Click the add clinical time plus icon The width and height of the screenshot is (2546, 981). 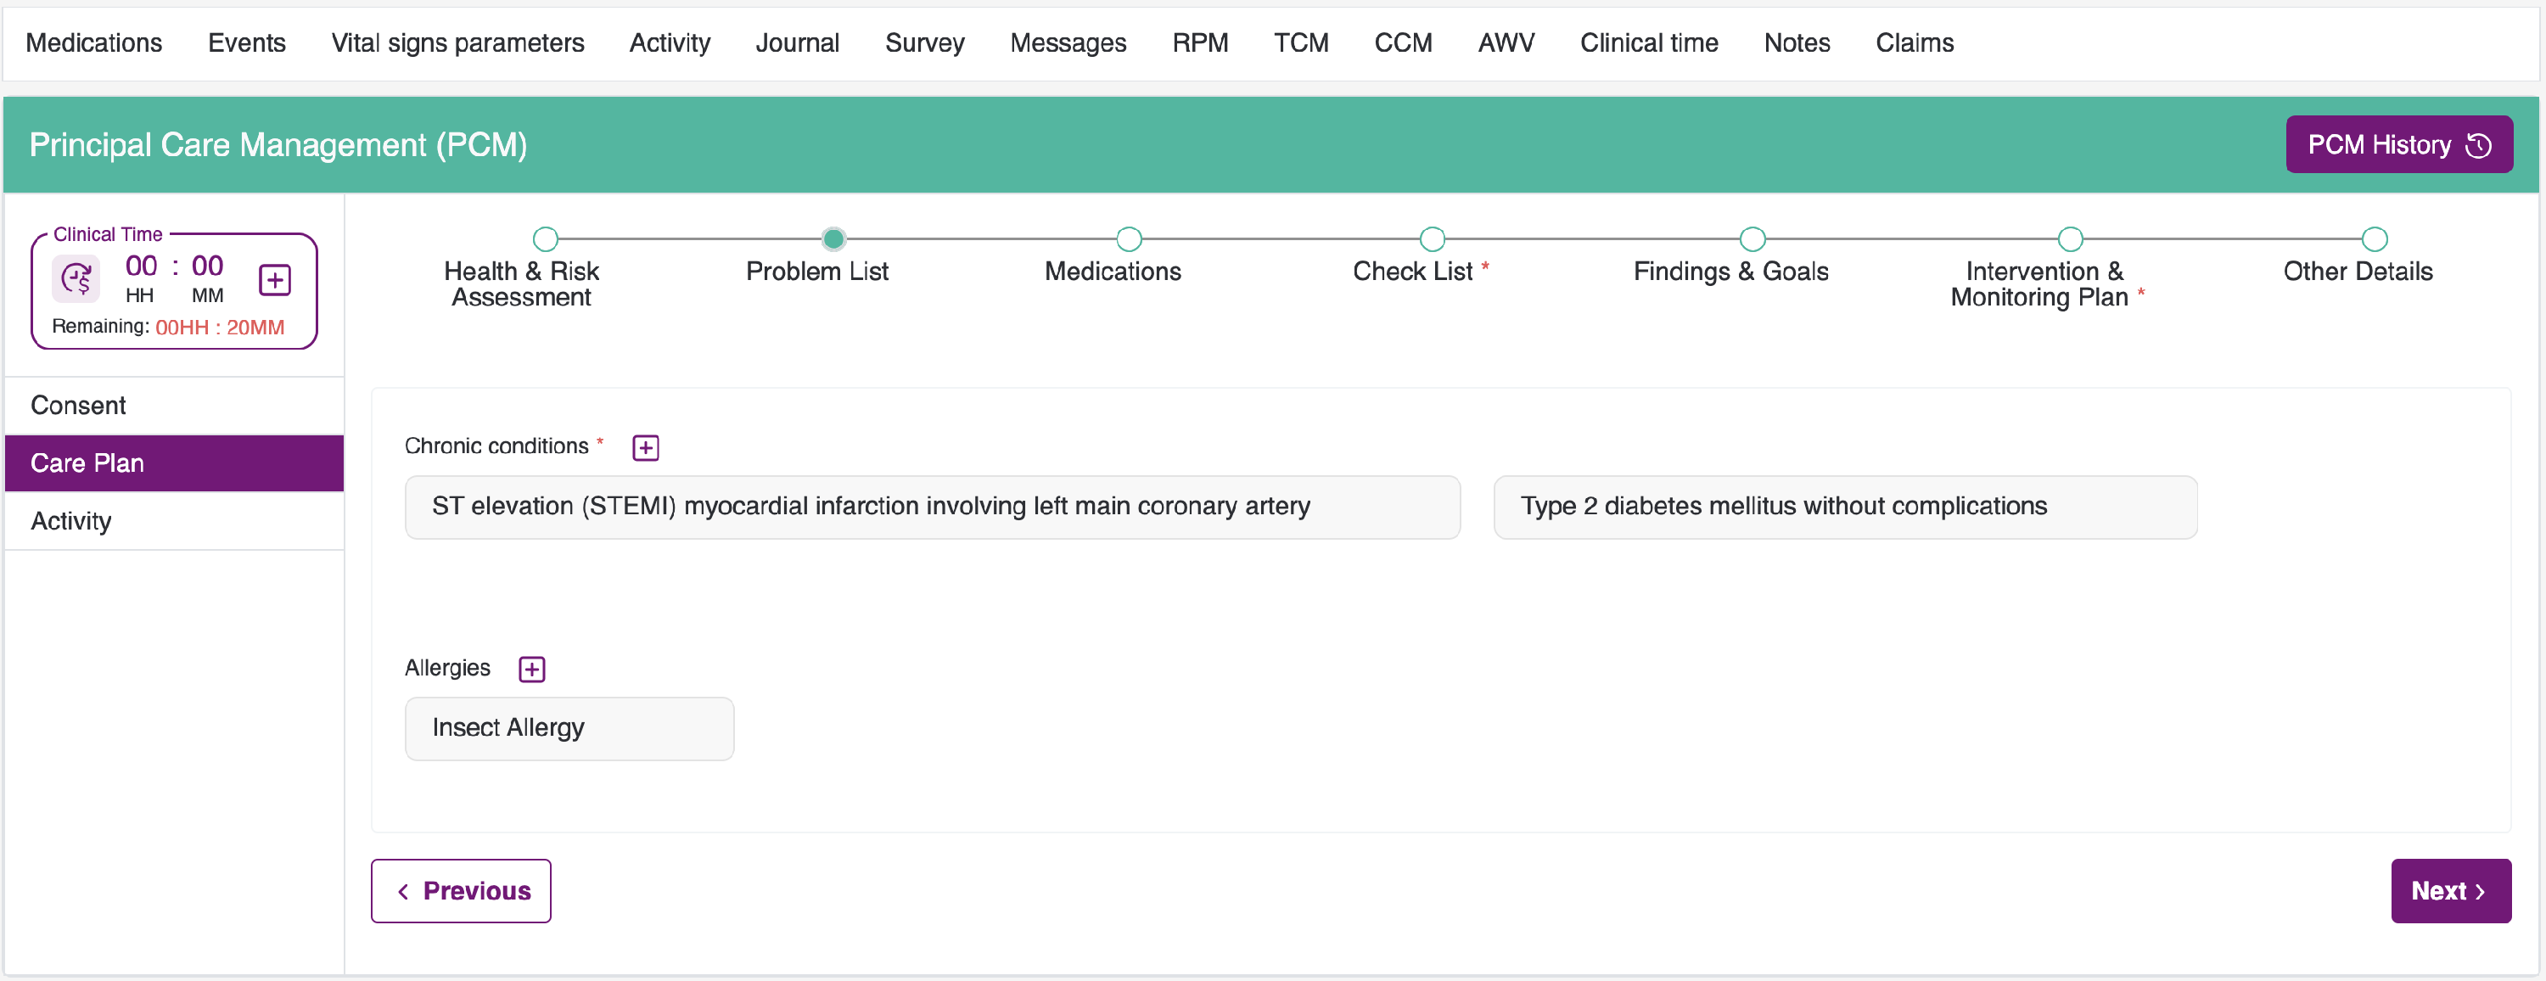coord(274,279)
